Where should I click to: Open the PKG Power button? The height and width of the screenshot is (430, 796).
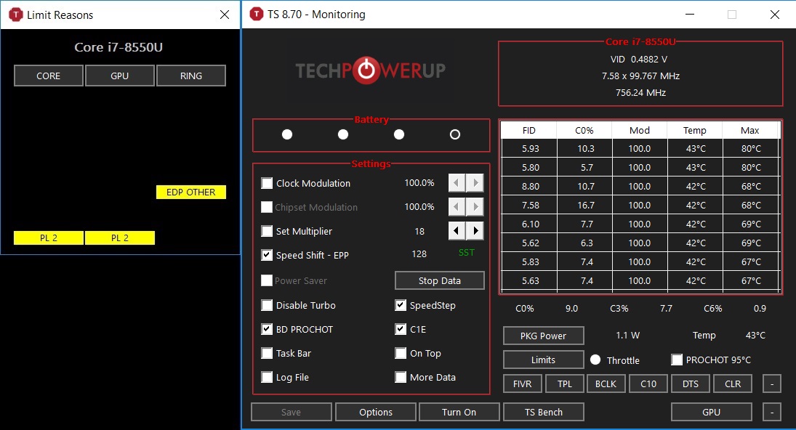tap(543, 336)
